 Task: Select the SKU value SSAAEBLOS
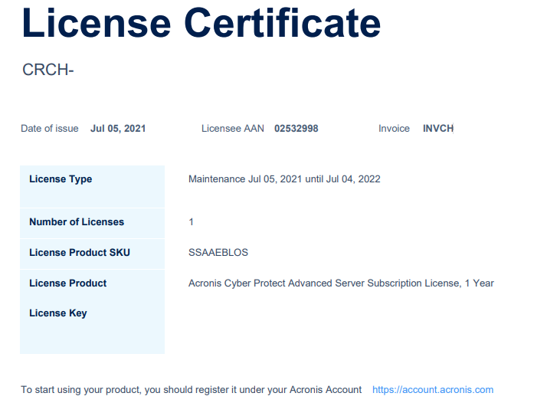tap(218, 252)
